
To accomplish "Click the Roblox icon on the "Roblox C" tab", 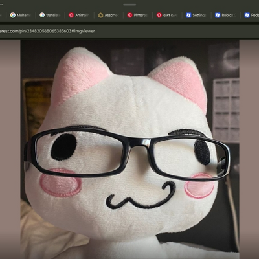I will 218,15.
